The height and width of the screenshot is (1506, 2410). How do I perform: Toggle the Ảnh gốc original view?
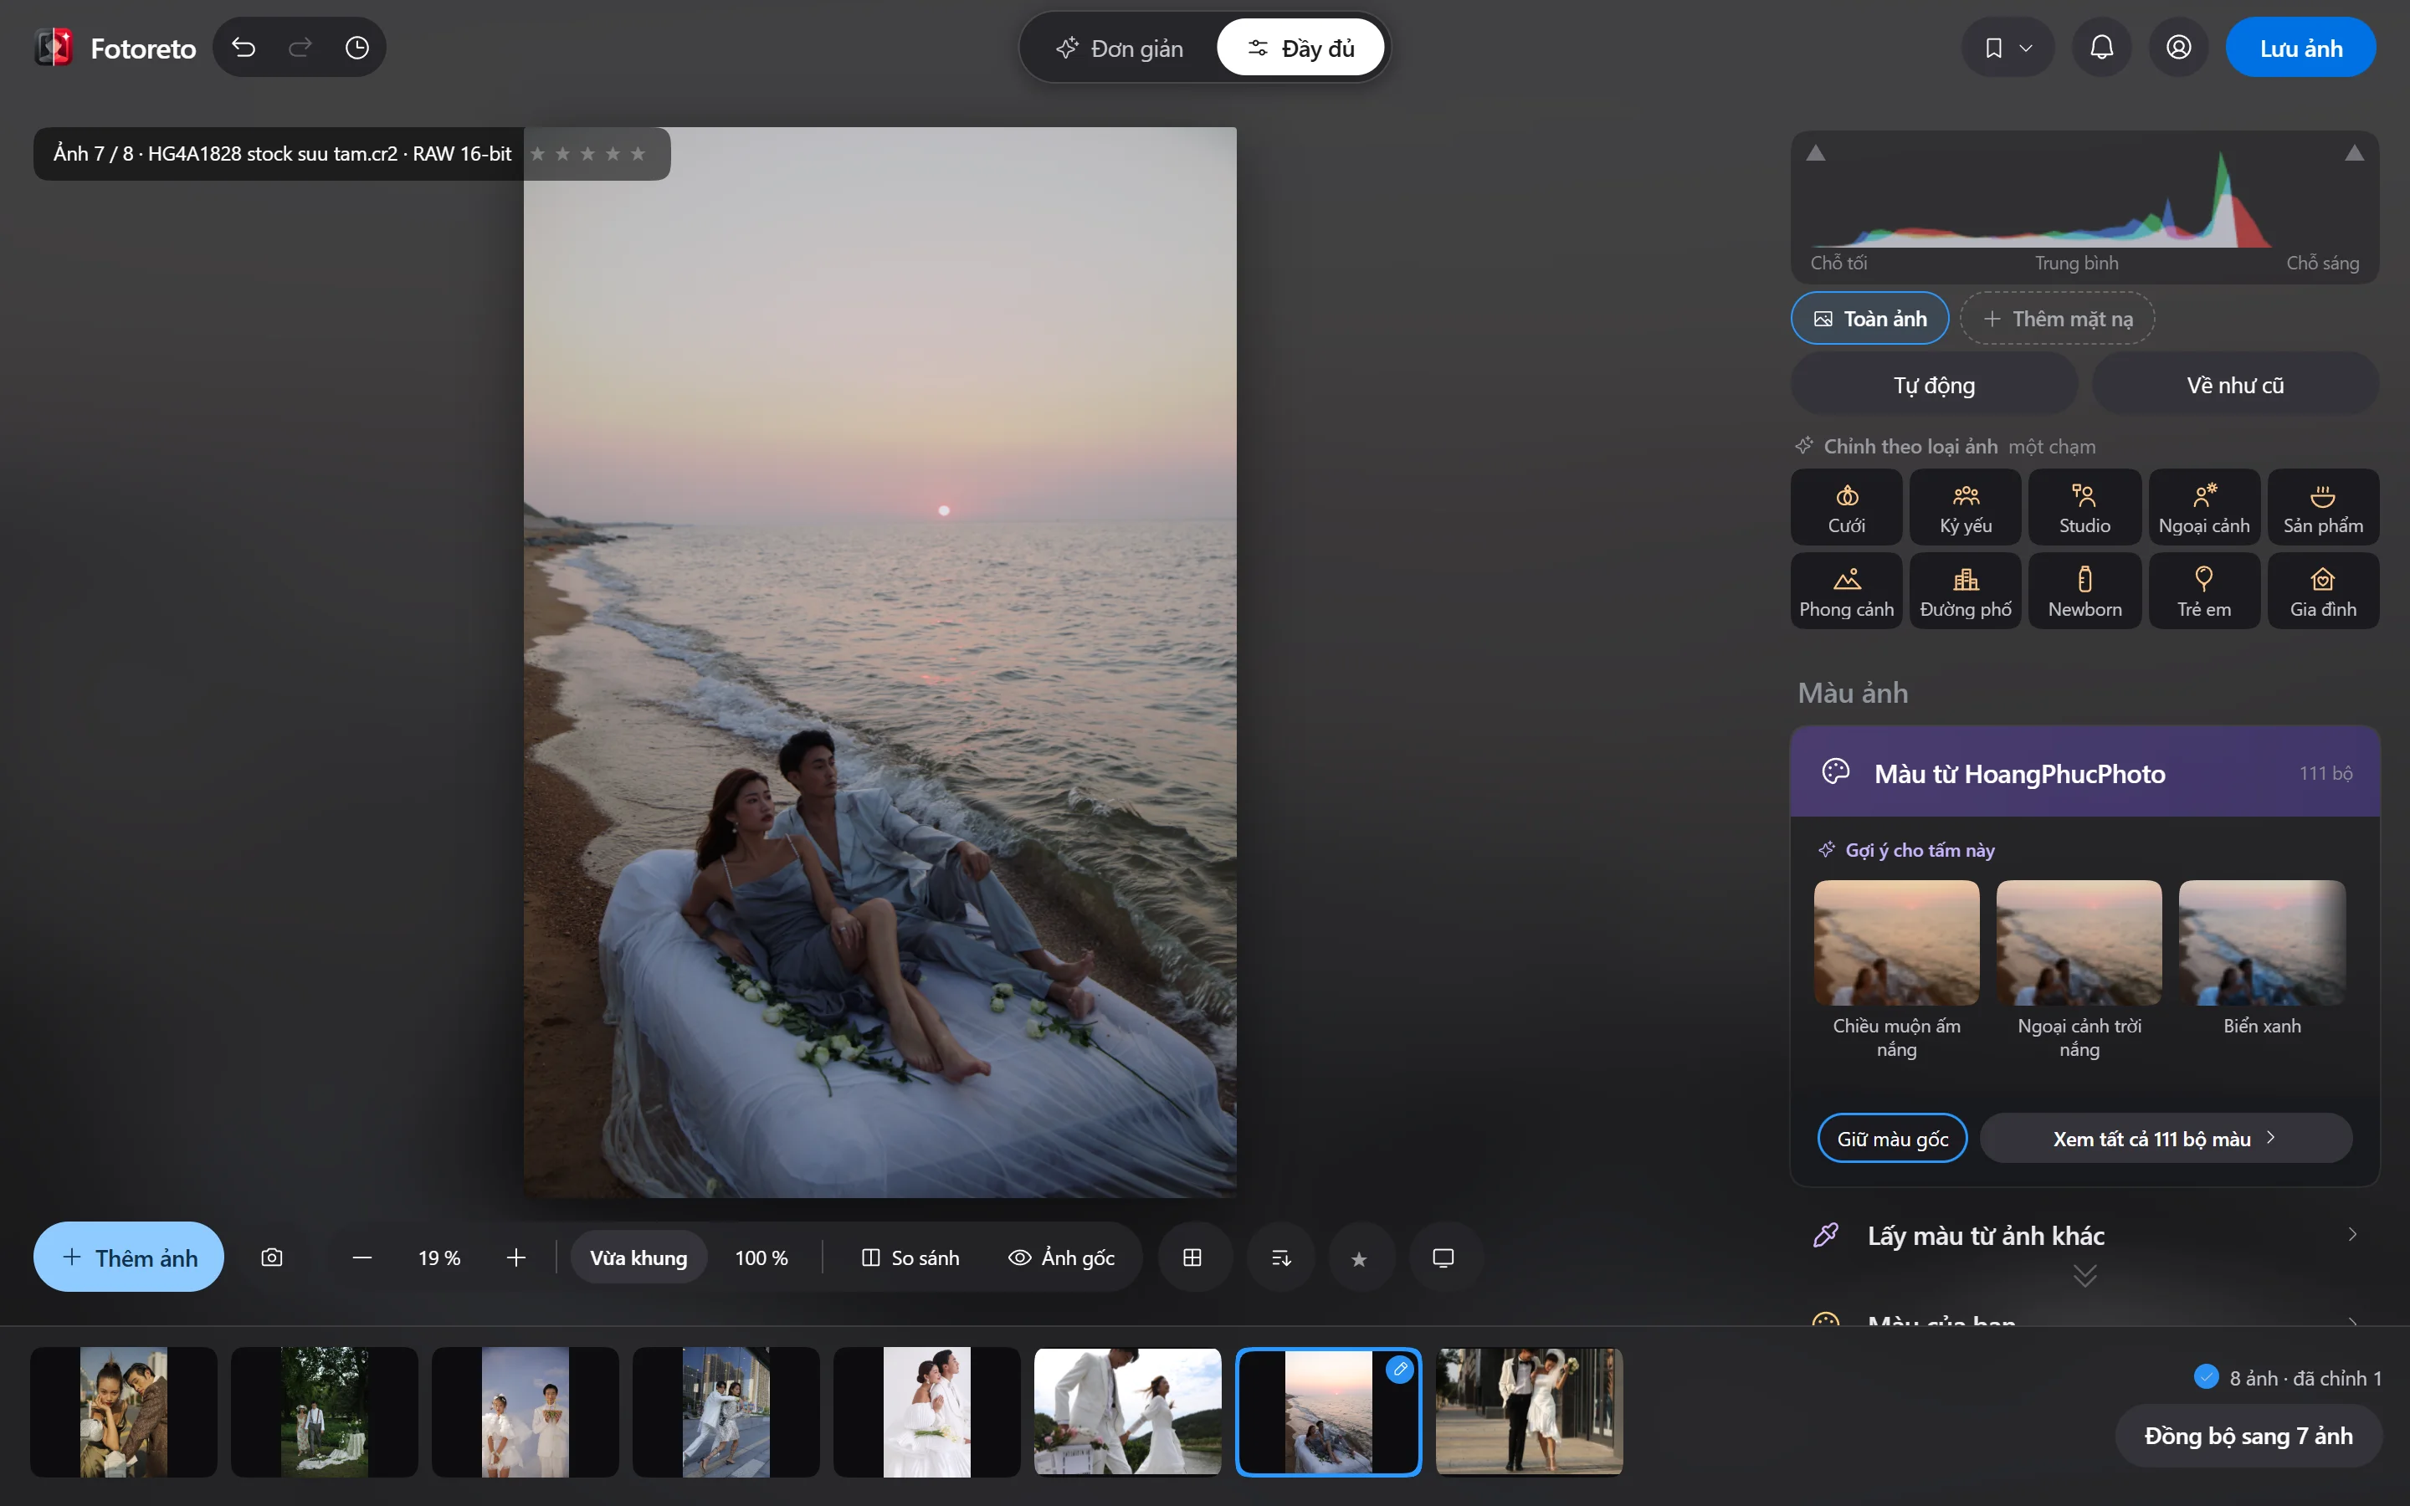pyautogui.click(x=1062, y=1258)
